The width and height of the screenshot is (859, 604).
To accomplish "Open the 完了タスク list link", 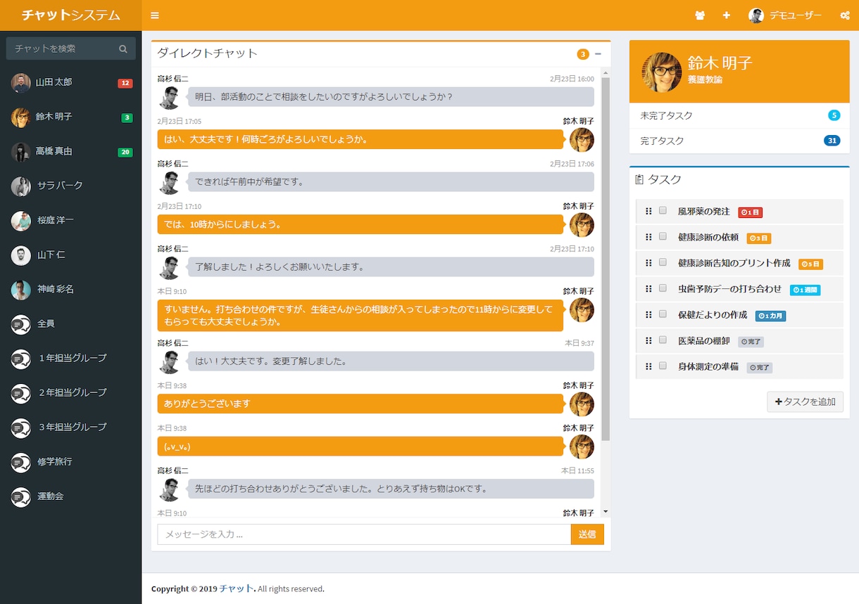I will [x=739, y=141].
